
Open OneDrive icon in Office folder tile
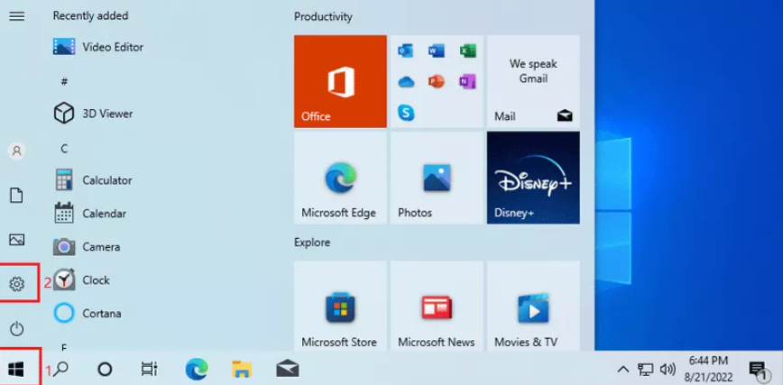tap(406, 82)
